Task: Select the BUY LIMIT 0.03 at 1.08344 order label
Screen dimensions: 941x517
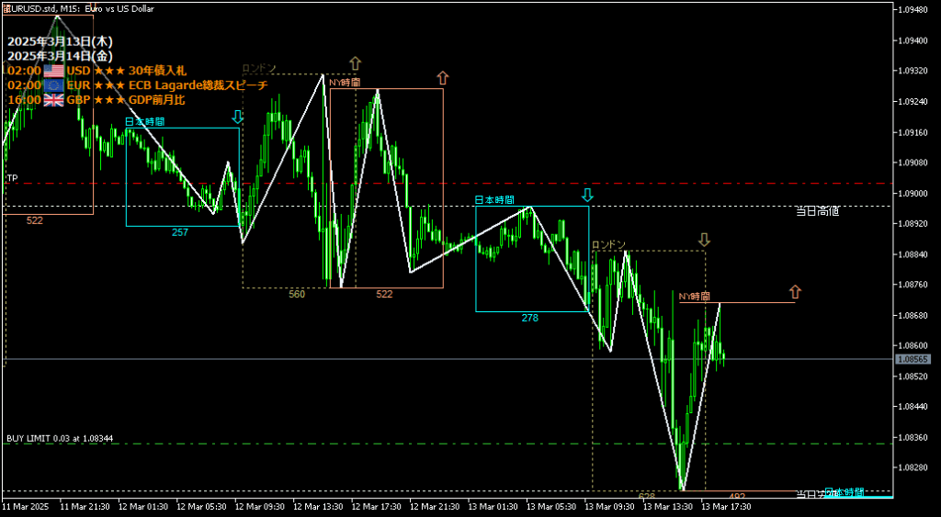Action: 60,439
